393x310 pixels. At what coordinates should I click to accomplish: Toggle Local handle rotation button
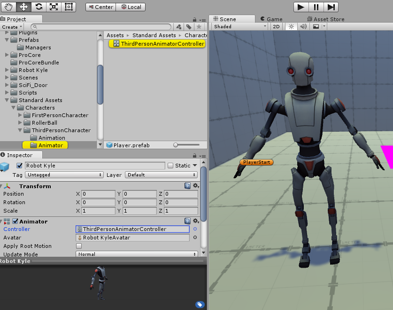tap(131, 7)
